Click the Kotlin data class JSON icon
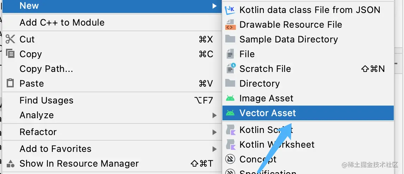404x174 pixels. [230, 10]
